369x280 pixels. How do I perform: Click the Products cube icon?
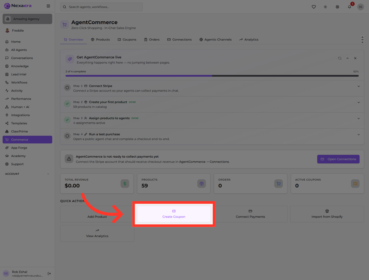tap(202, 184)
